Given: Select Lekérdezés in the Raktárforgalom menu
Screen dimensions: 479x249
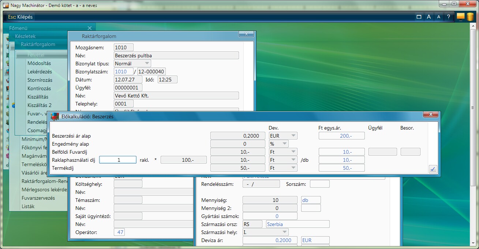Looking at the screenshot, I should [x=40, y=72].
